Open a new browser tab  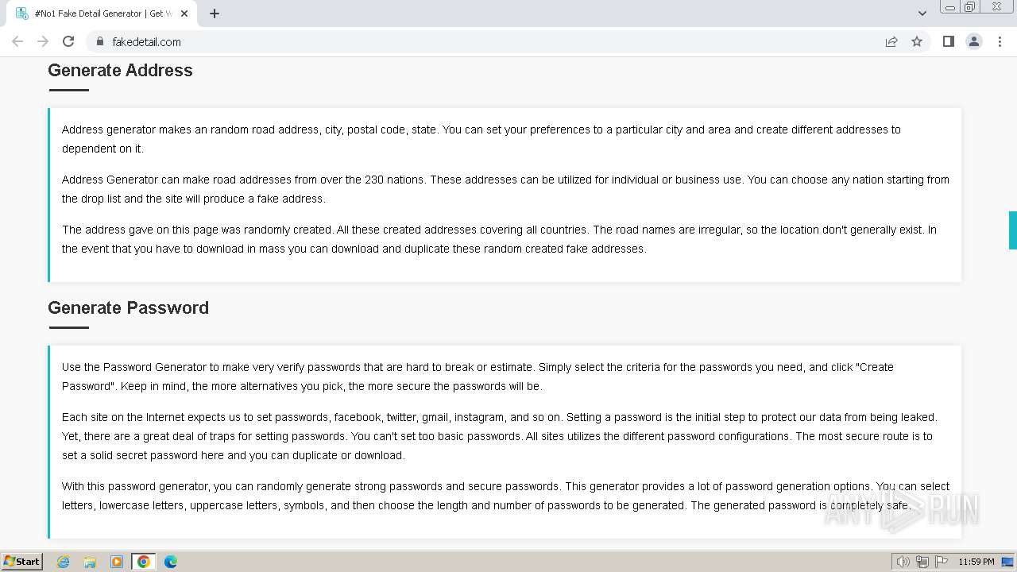pos(215,14)
